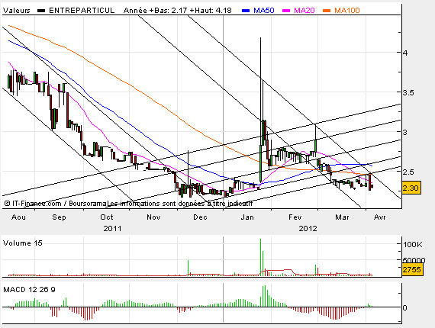Click the MA20 magenta legend swatch
The width and height of the screenshot is (435, 328).
click(x=286, y=11)
